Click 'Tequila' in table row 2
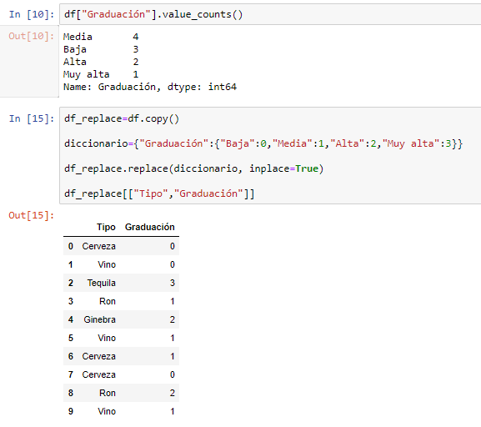481x427 pixels. [x=101, y=283]
